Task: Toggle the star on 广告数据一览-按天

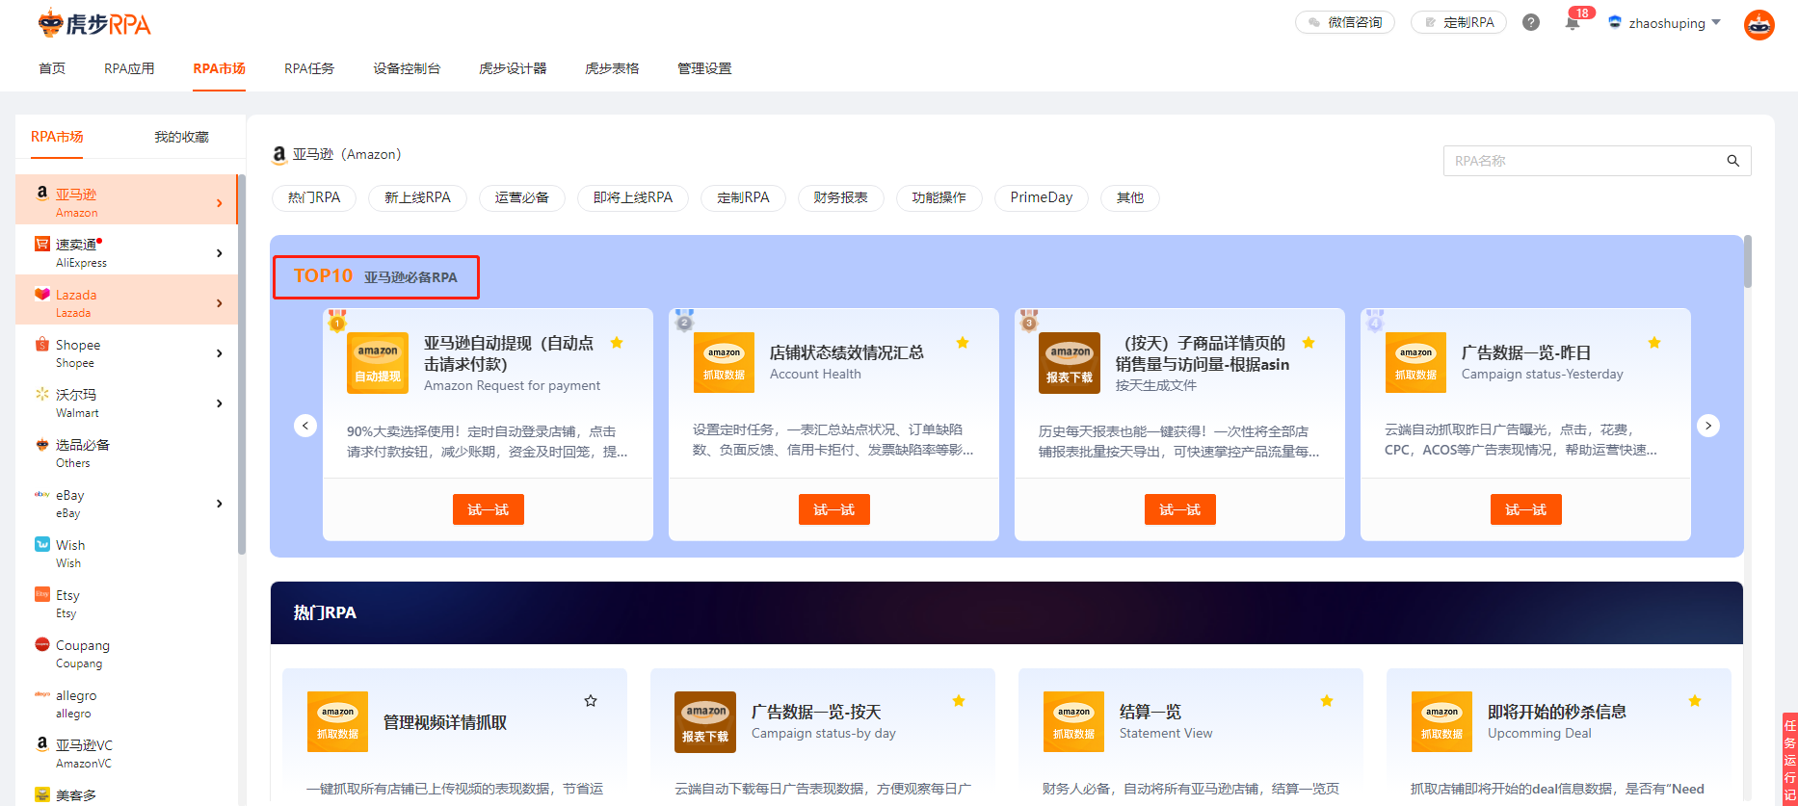Action: point(959,701)
